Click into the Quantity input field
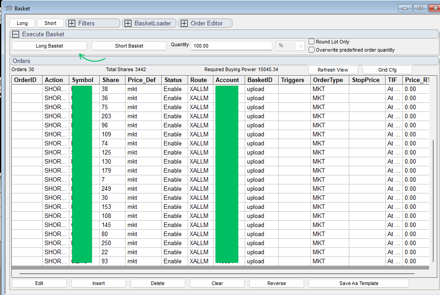The width and height of the screenshot is (440, 295). click(x=232, y=46)
